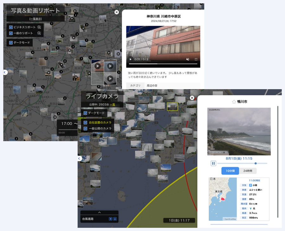The width and height of the screenshot is (285, 231).
Task: Toggle the ビジネスリポート checkbox
Action: pos(11,27)
